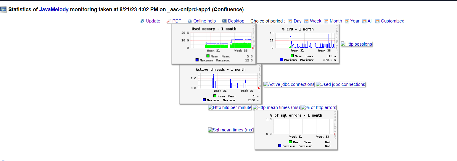Switch period to All

370,21
